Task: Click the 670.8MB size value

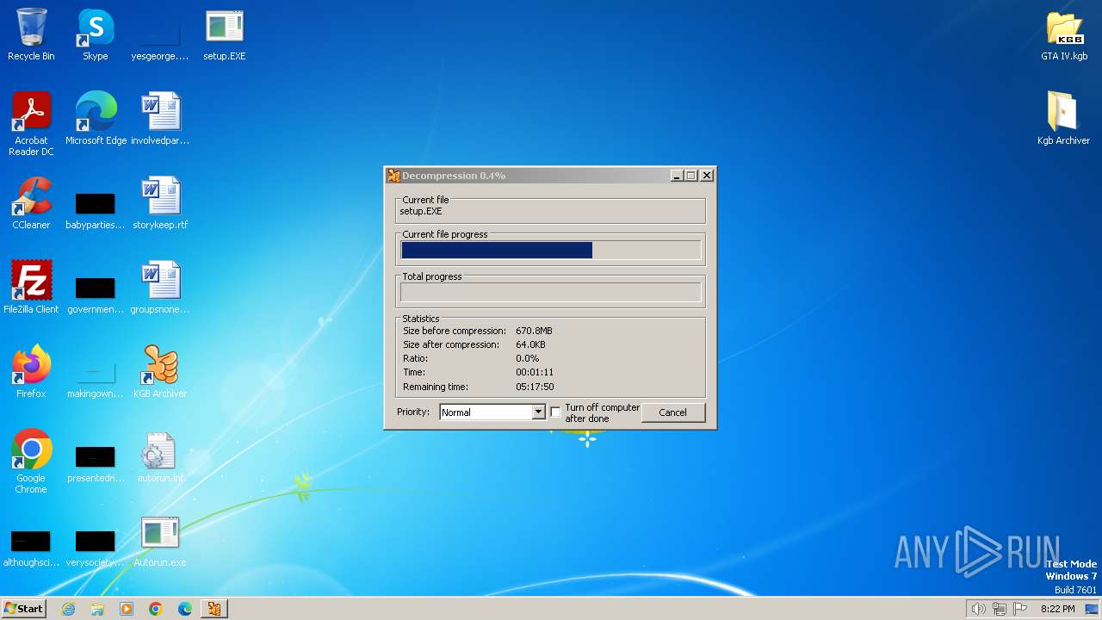Action: point(534,331)
